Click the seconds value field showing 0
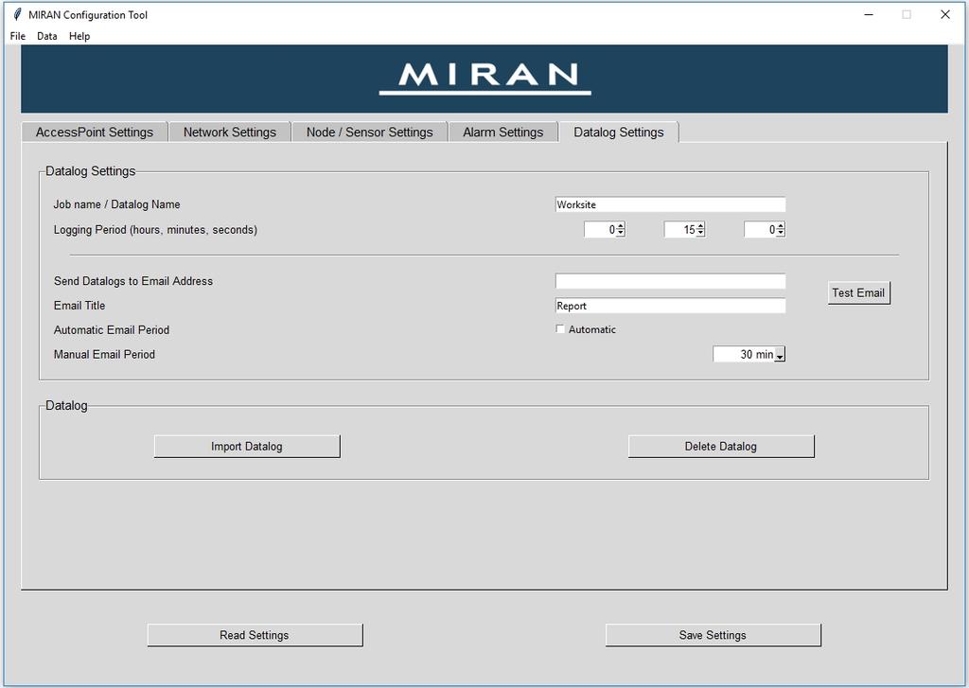 (760, 230)
